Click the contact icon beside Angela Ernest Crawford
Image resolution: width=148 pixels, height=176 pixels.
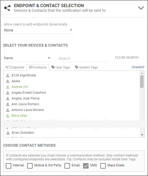(x=8, y=93)
